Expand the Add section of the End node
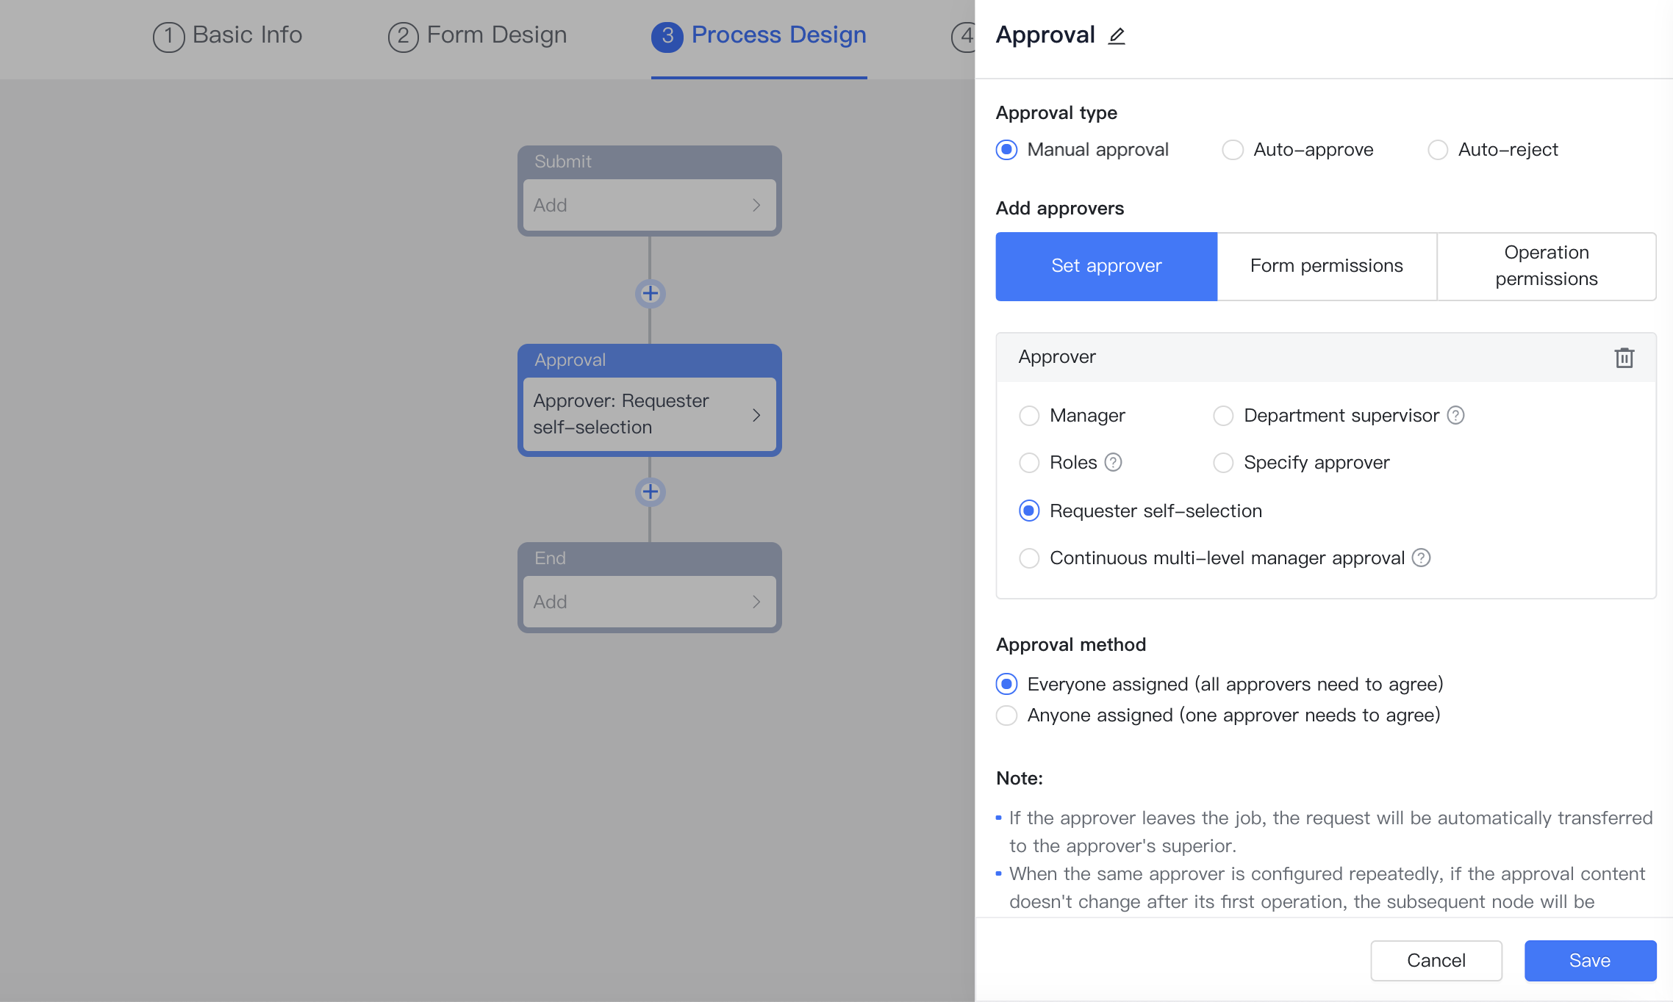Viewport: 1673px width, 1002px height. click(649, 601)
